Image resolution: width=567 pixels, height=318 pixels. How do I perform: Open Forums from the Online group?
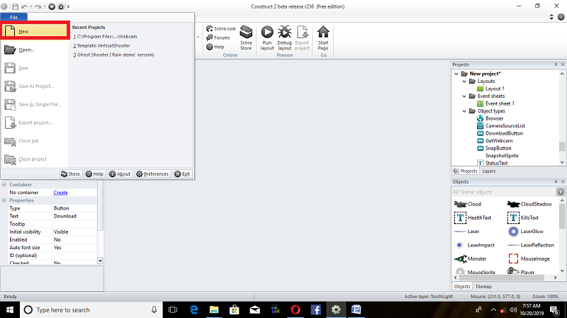pos(218,38)
